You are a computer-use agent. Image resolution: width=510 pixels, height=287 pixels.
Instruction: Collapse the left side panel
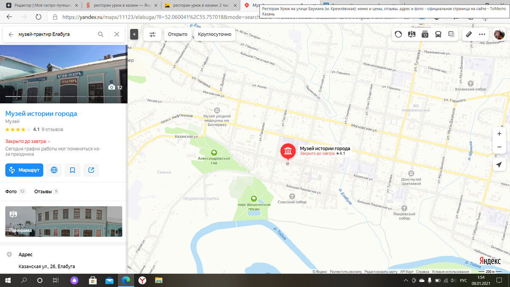(134, 34)
